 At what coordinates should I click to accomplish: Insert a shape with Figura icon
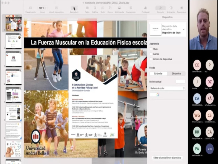pos(110,8)
